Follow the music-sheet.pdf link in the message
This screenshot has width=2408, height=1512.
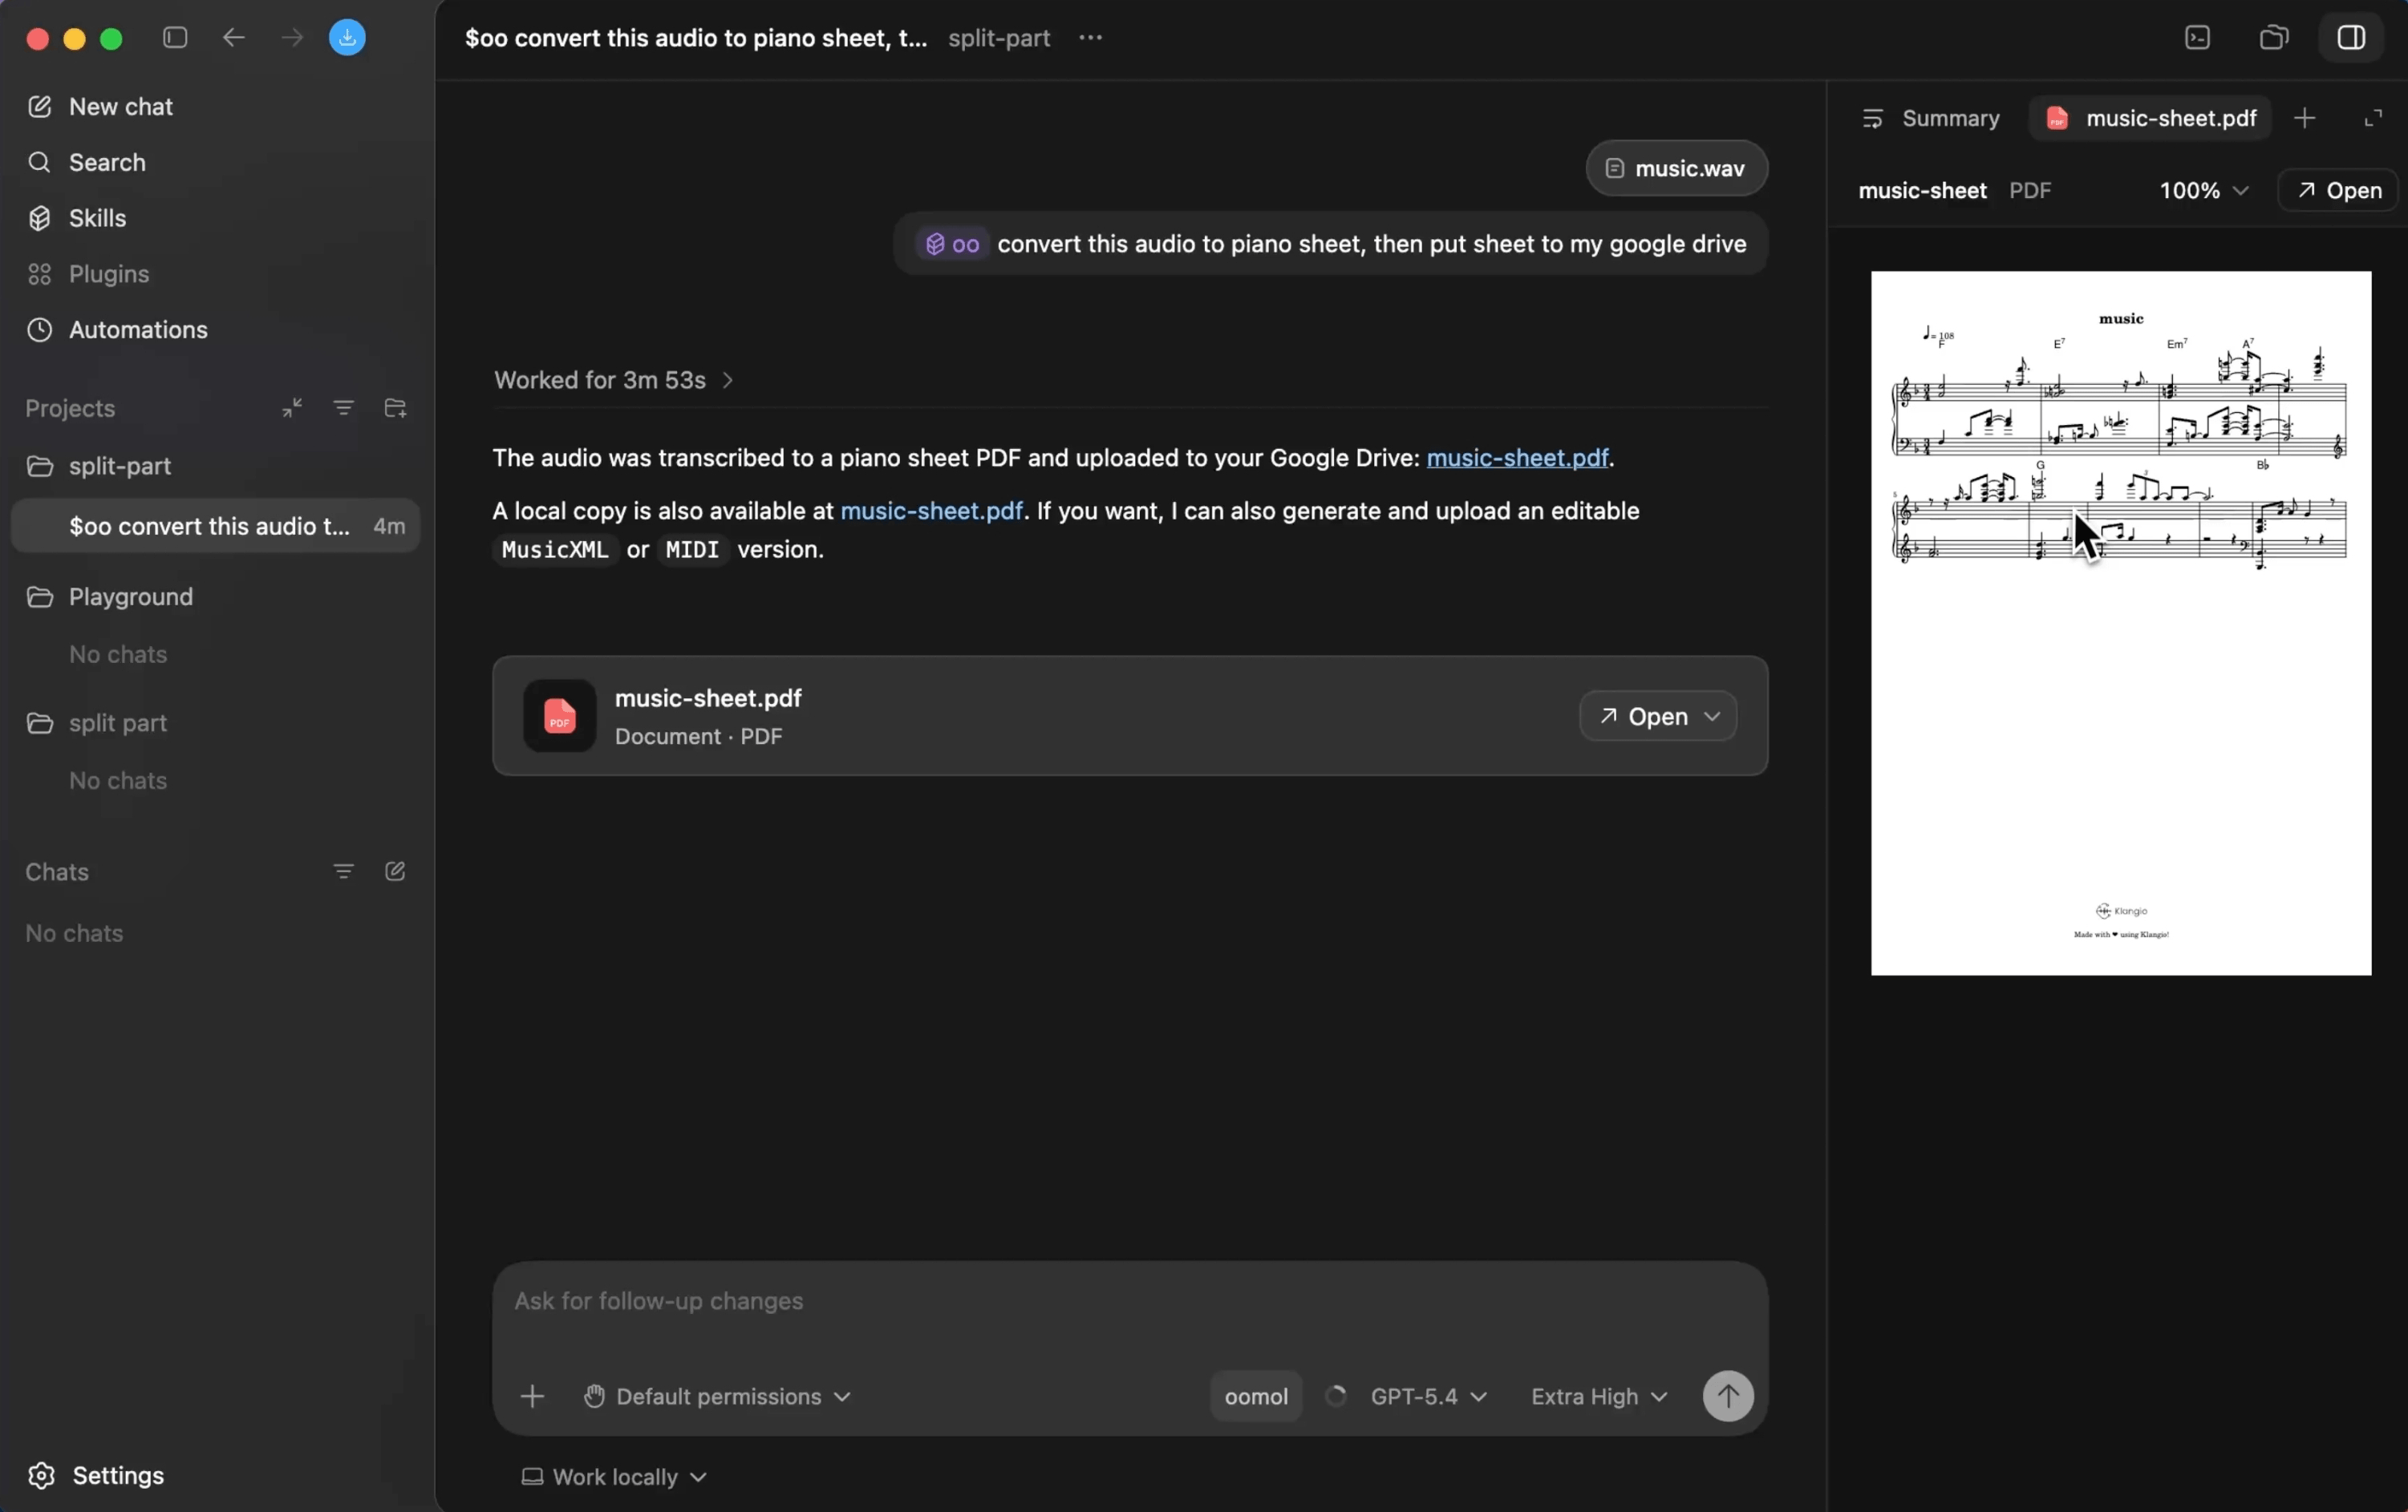1518,459
